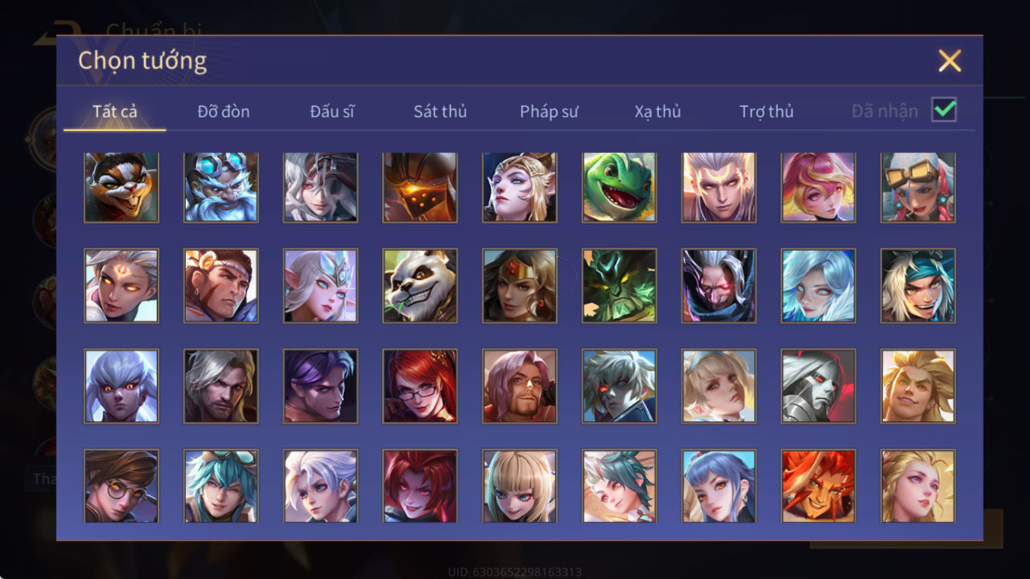Select the green chameleon hero portrait
This screenshot has height=579, width=1030.
coord(619,187)
